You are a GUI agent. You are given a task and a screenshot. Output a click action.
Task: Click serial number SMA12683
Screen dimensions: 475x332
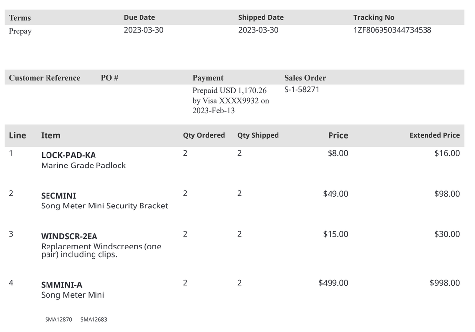coord(94,320)
